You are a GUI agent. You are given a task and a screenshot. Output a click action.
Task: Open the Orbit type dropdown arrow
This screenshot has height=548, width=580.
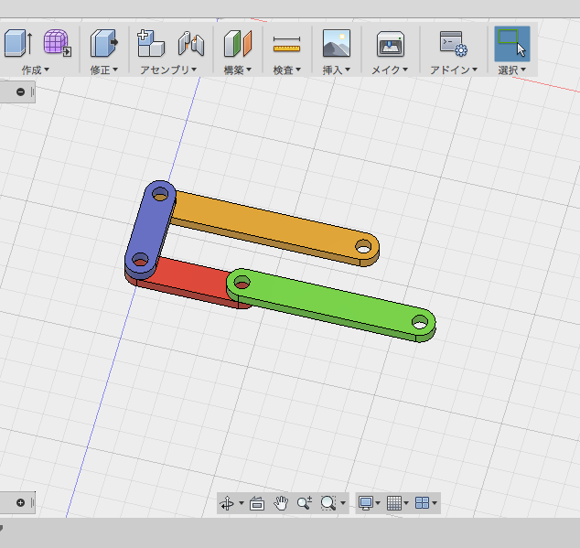pyautogui.click(x=242, y=503)
